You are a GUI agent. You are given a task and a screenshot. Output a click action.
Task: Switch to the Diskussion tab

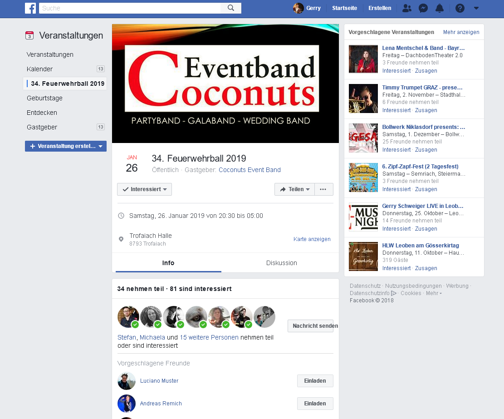coord(282,263)
